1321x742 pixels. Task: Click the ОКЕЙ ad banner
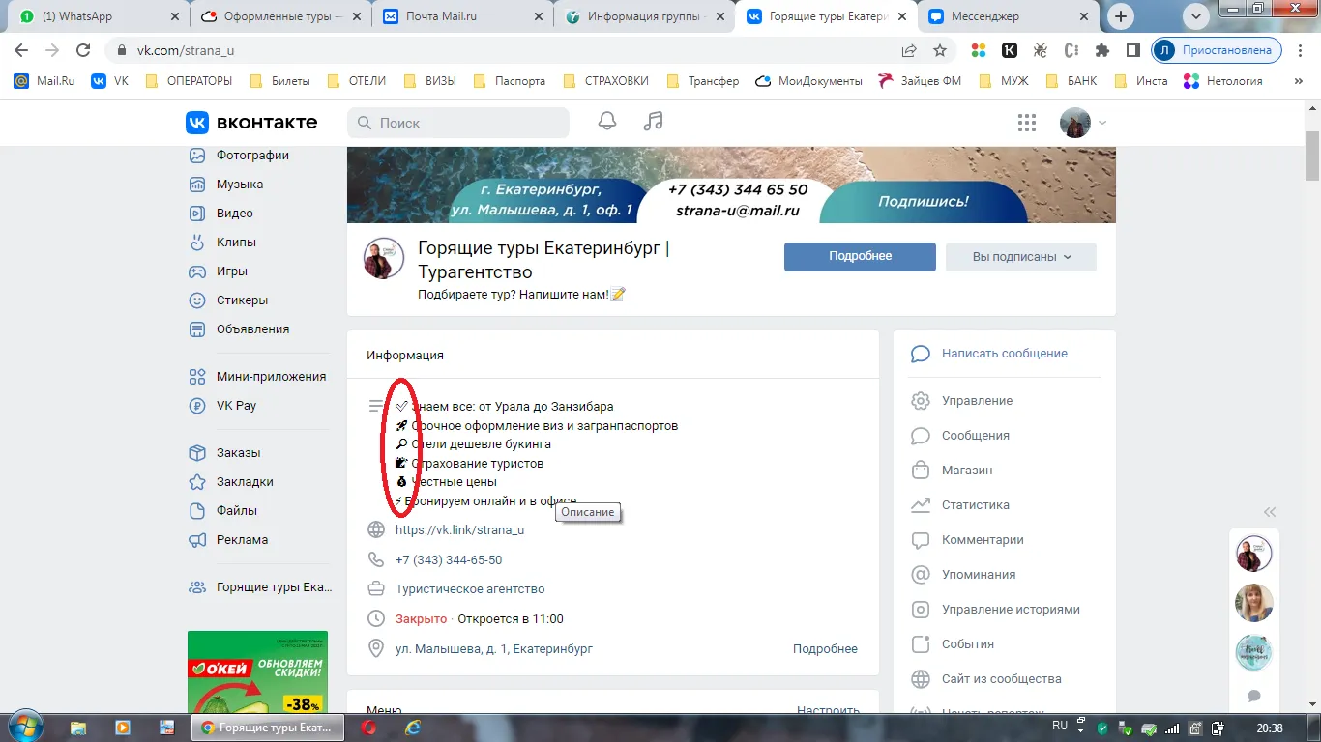[x=258, y=672]
